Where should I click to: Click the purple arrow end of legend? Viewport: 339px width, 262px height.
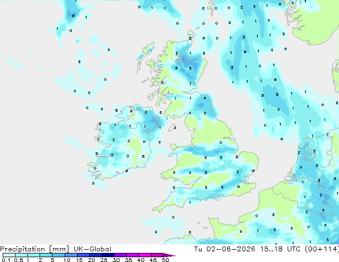pyautogui.click(x=169, y=255)
